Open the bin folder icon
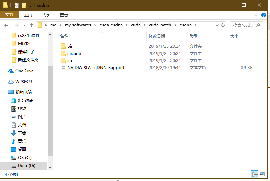The width and height of the screenshot is (270, 181). coord(63,46)
